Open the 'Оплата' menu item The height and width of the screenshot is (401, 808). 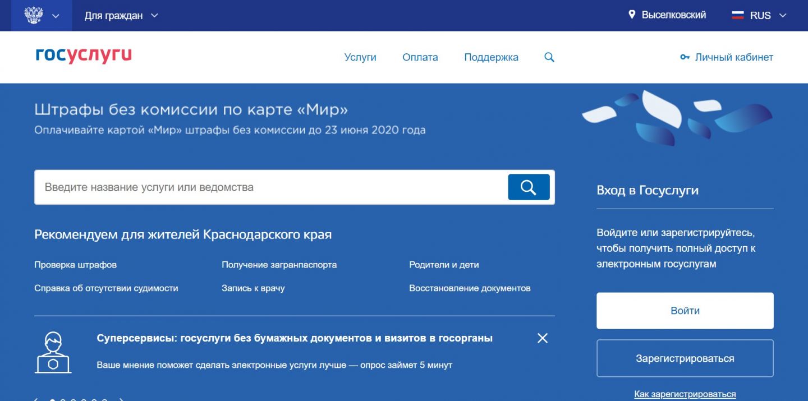[420, 57]
